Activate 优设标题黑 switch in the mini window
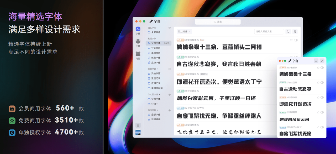This screenshot has width=336, height=154. pos(322,112)
